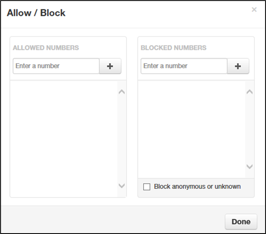Click the plus icon beside the blocked number field
This screenshot has width=266, height=234.
[238, 66]
